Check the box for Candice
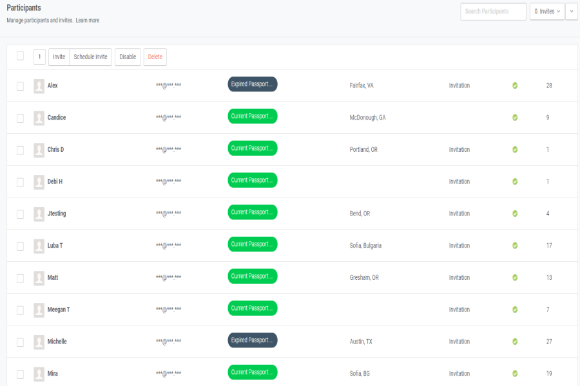This screenshot has height=386, width=580. point(21,118)
